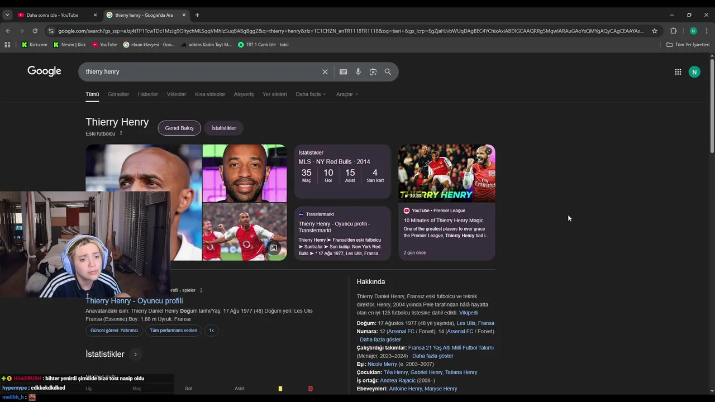This screenshot has height=402, width=715.
Task: Bookmark this page with star icon
Action: [655, 31]
